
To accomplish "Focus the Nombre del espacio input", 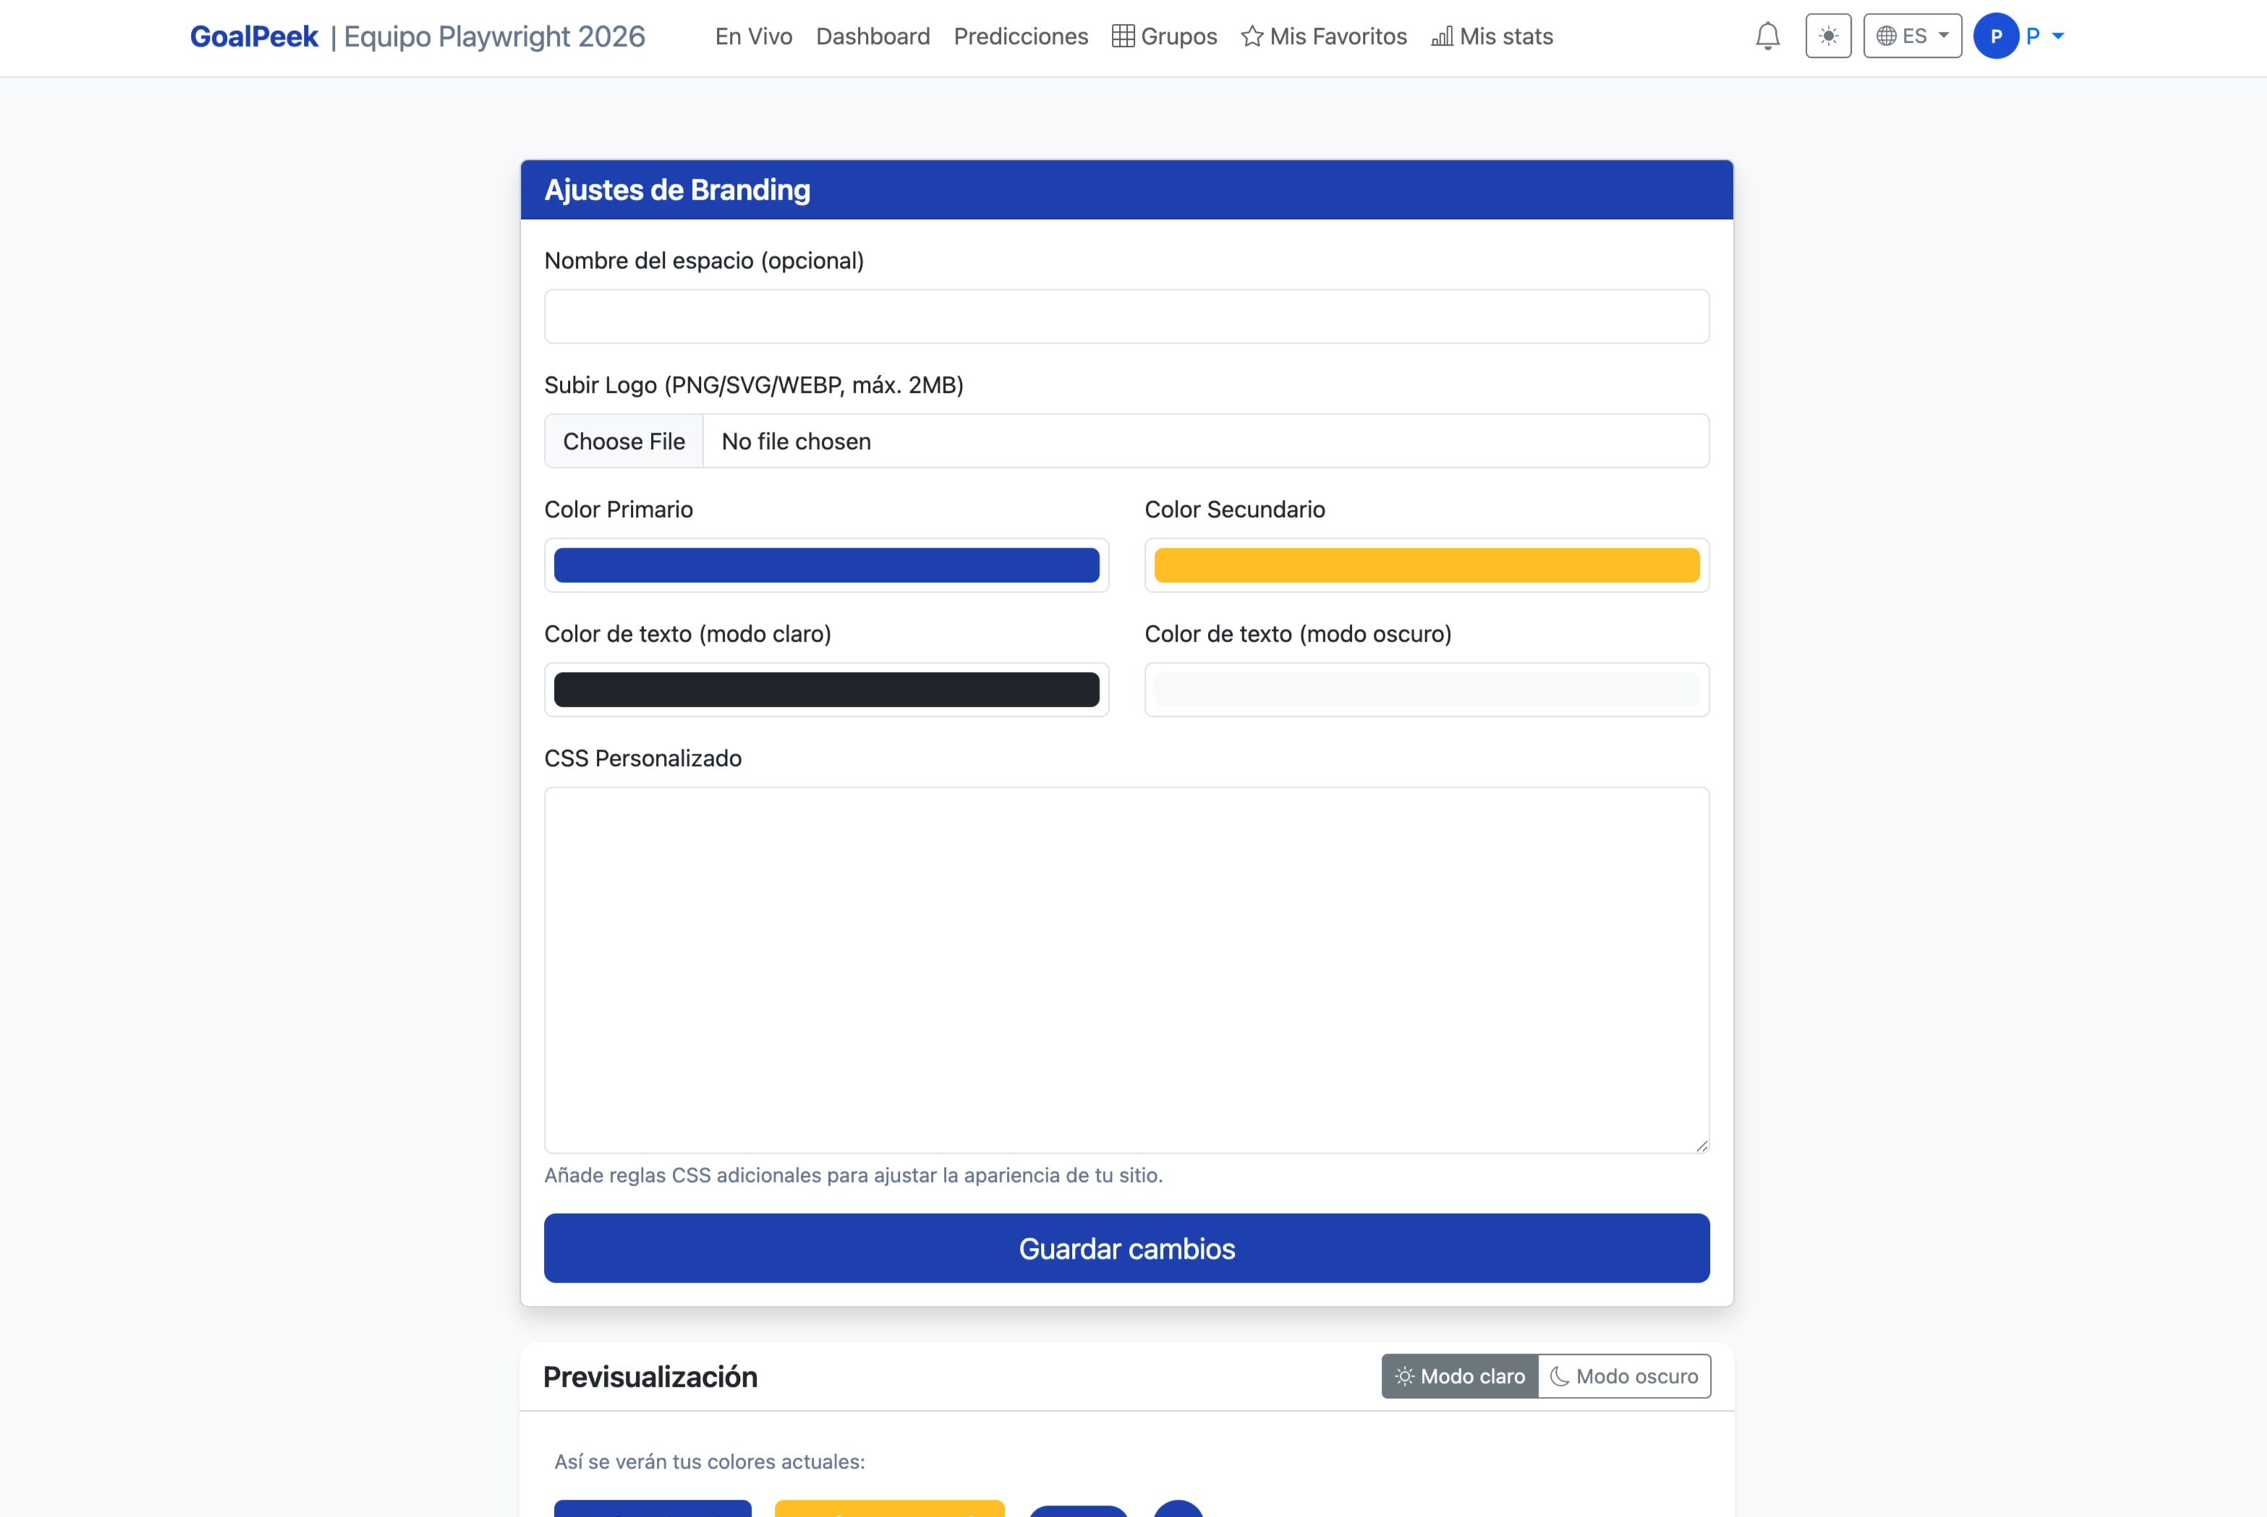I will pos(1127,316).
